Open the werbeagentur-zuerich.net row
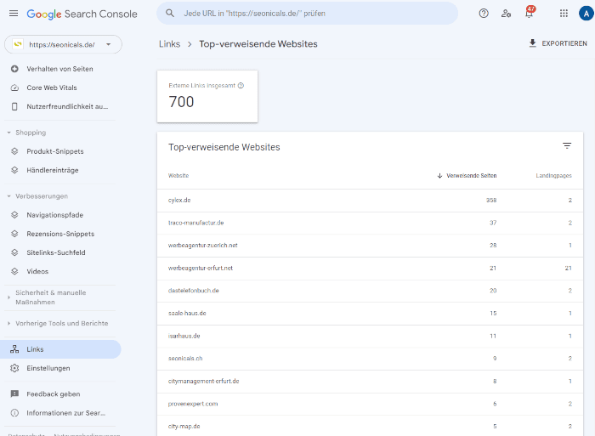This screenshot has width=595, height=436. pyautogui.click(x=370, y=246)
